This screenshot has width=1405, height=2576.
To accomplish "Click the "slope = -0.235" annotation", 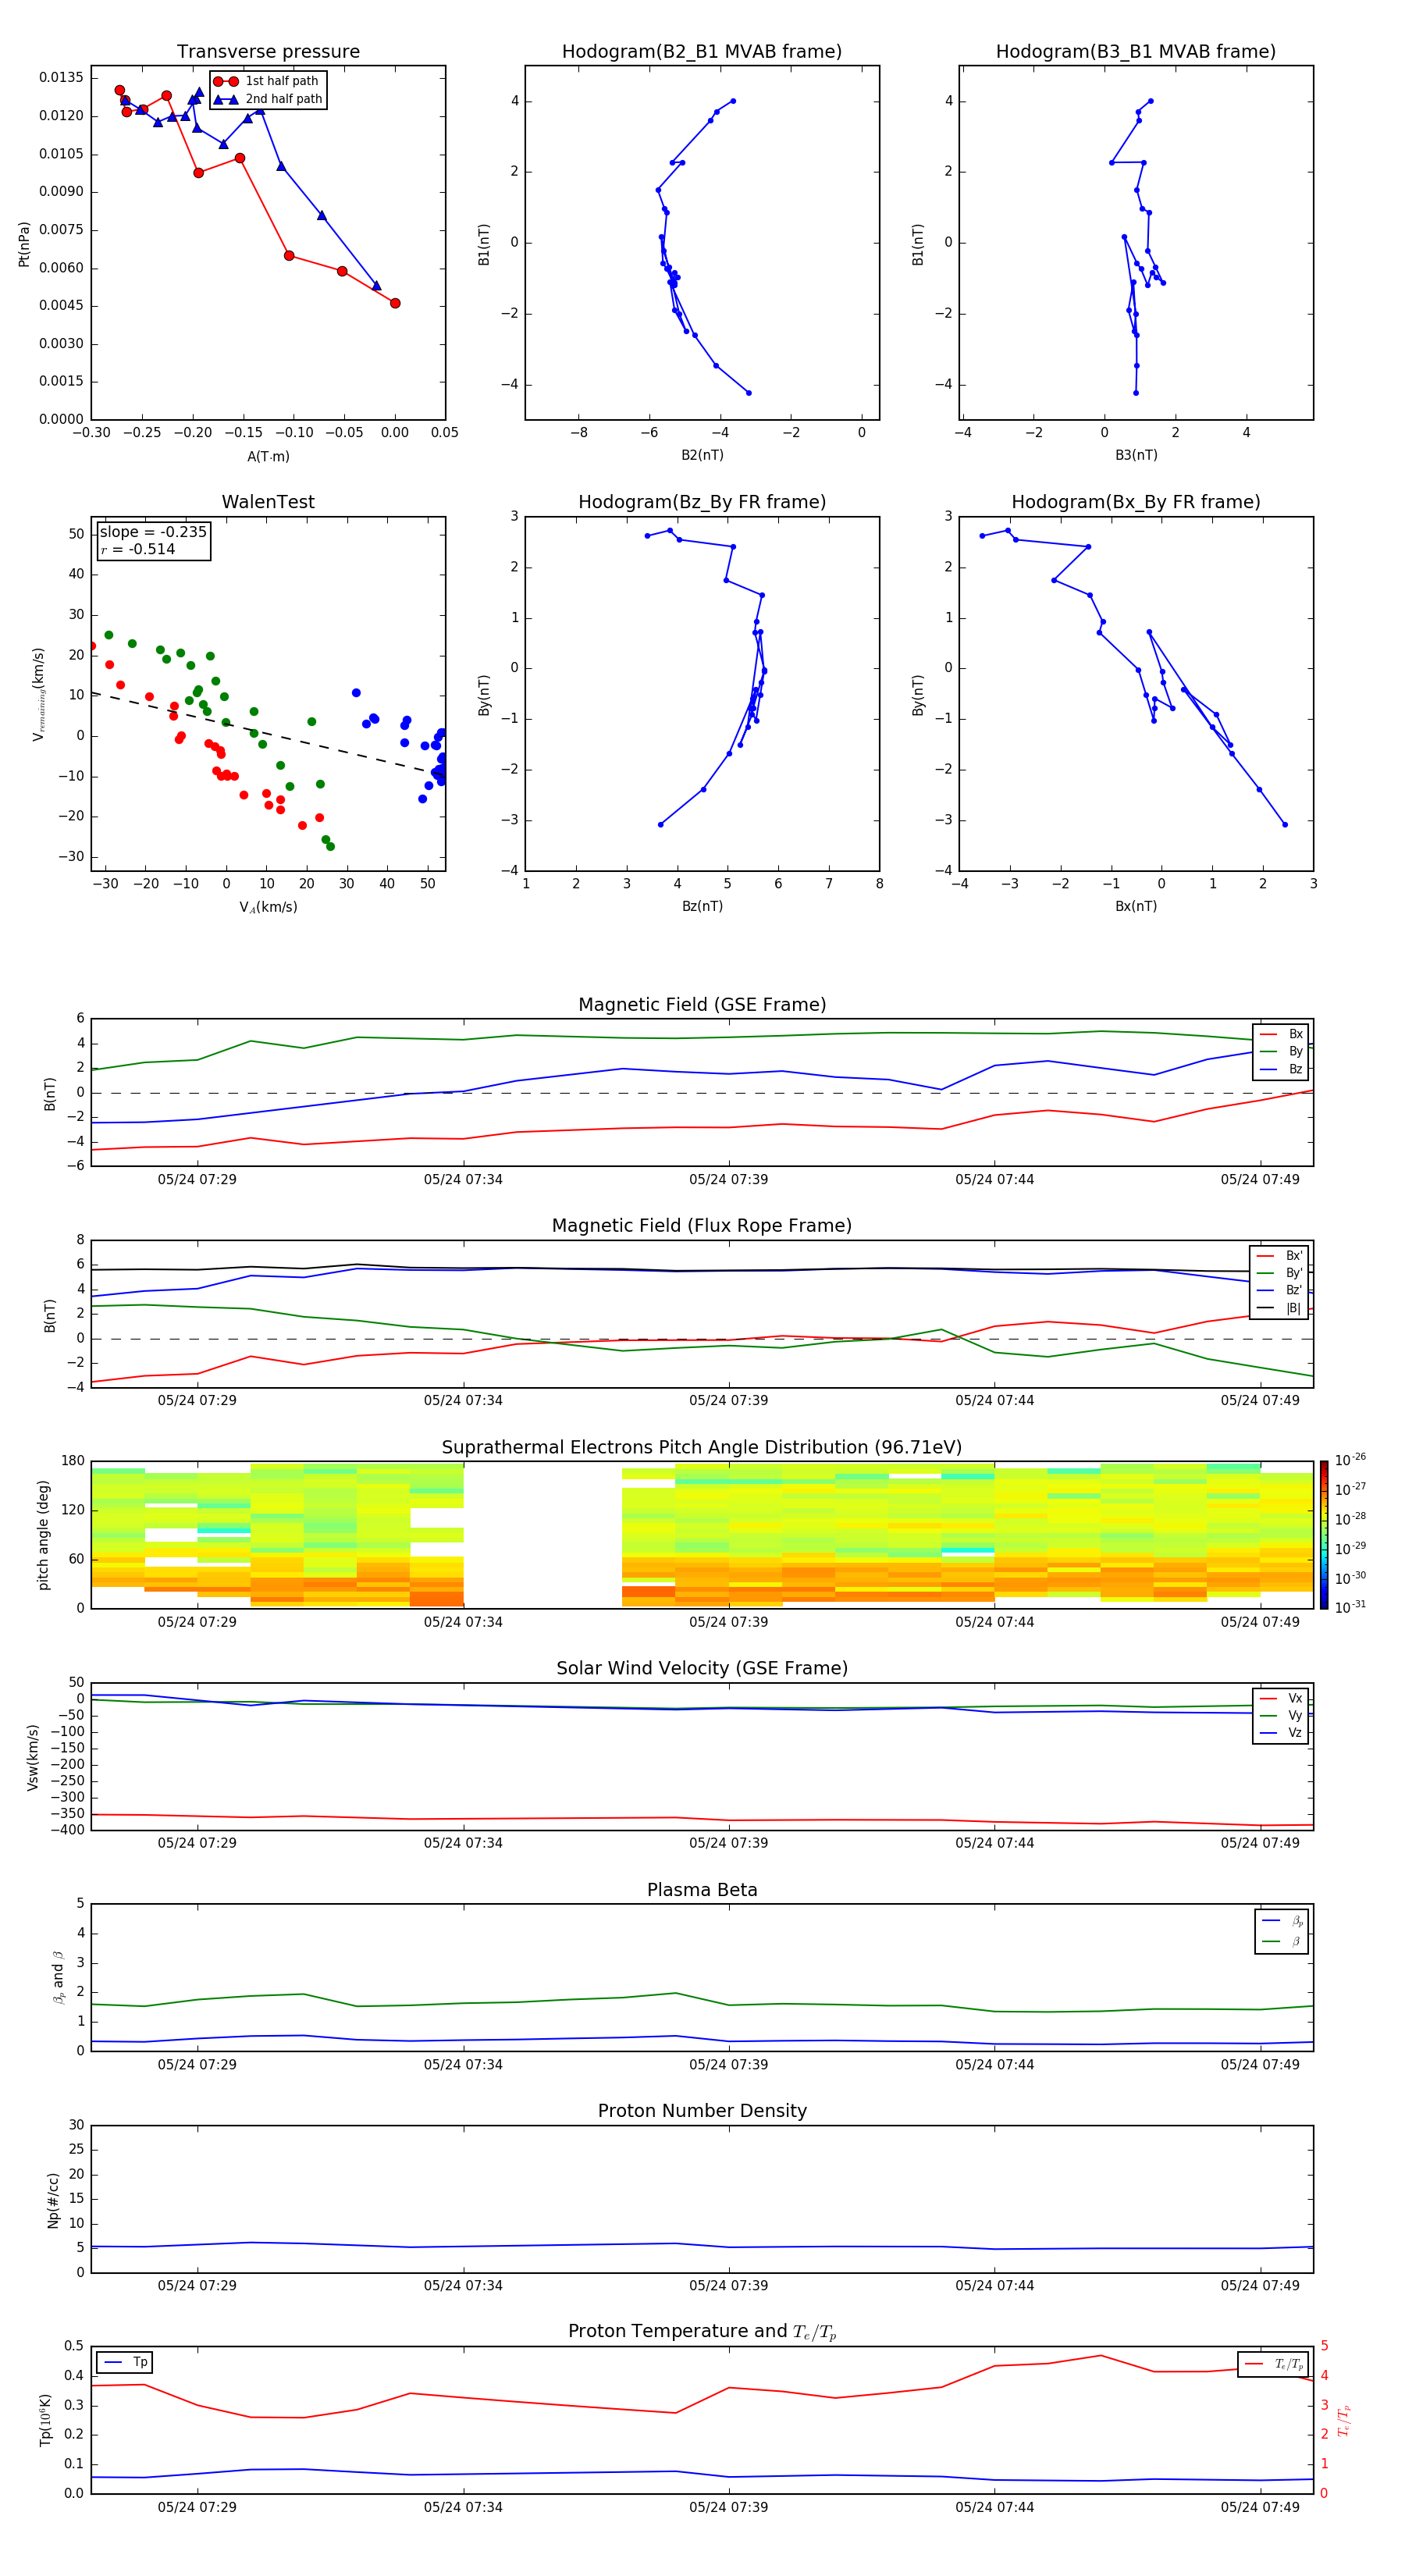I will tap(153, 532).
